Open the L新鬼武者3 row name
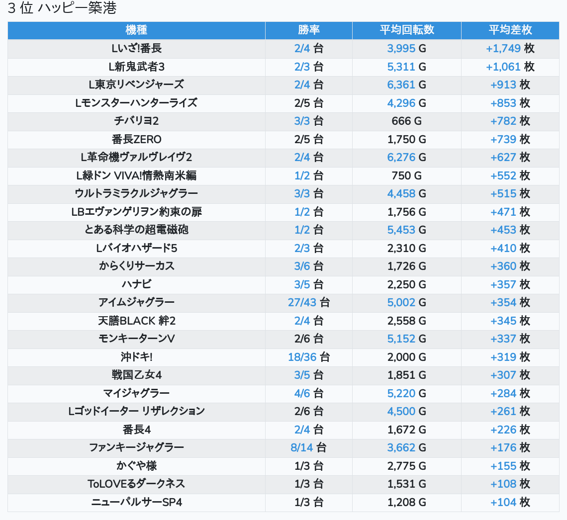 (x=136, y=67)
